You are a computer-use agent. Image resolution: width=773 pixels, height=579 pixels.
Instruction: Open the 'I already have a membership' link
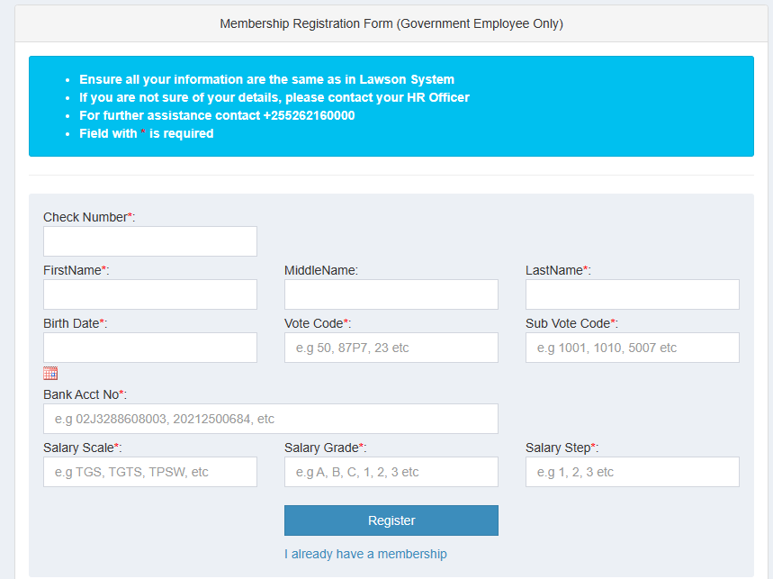point(365,554)
